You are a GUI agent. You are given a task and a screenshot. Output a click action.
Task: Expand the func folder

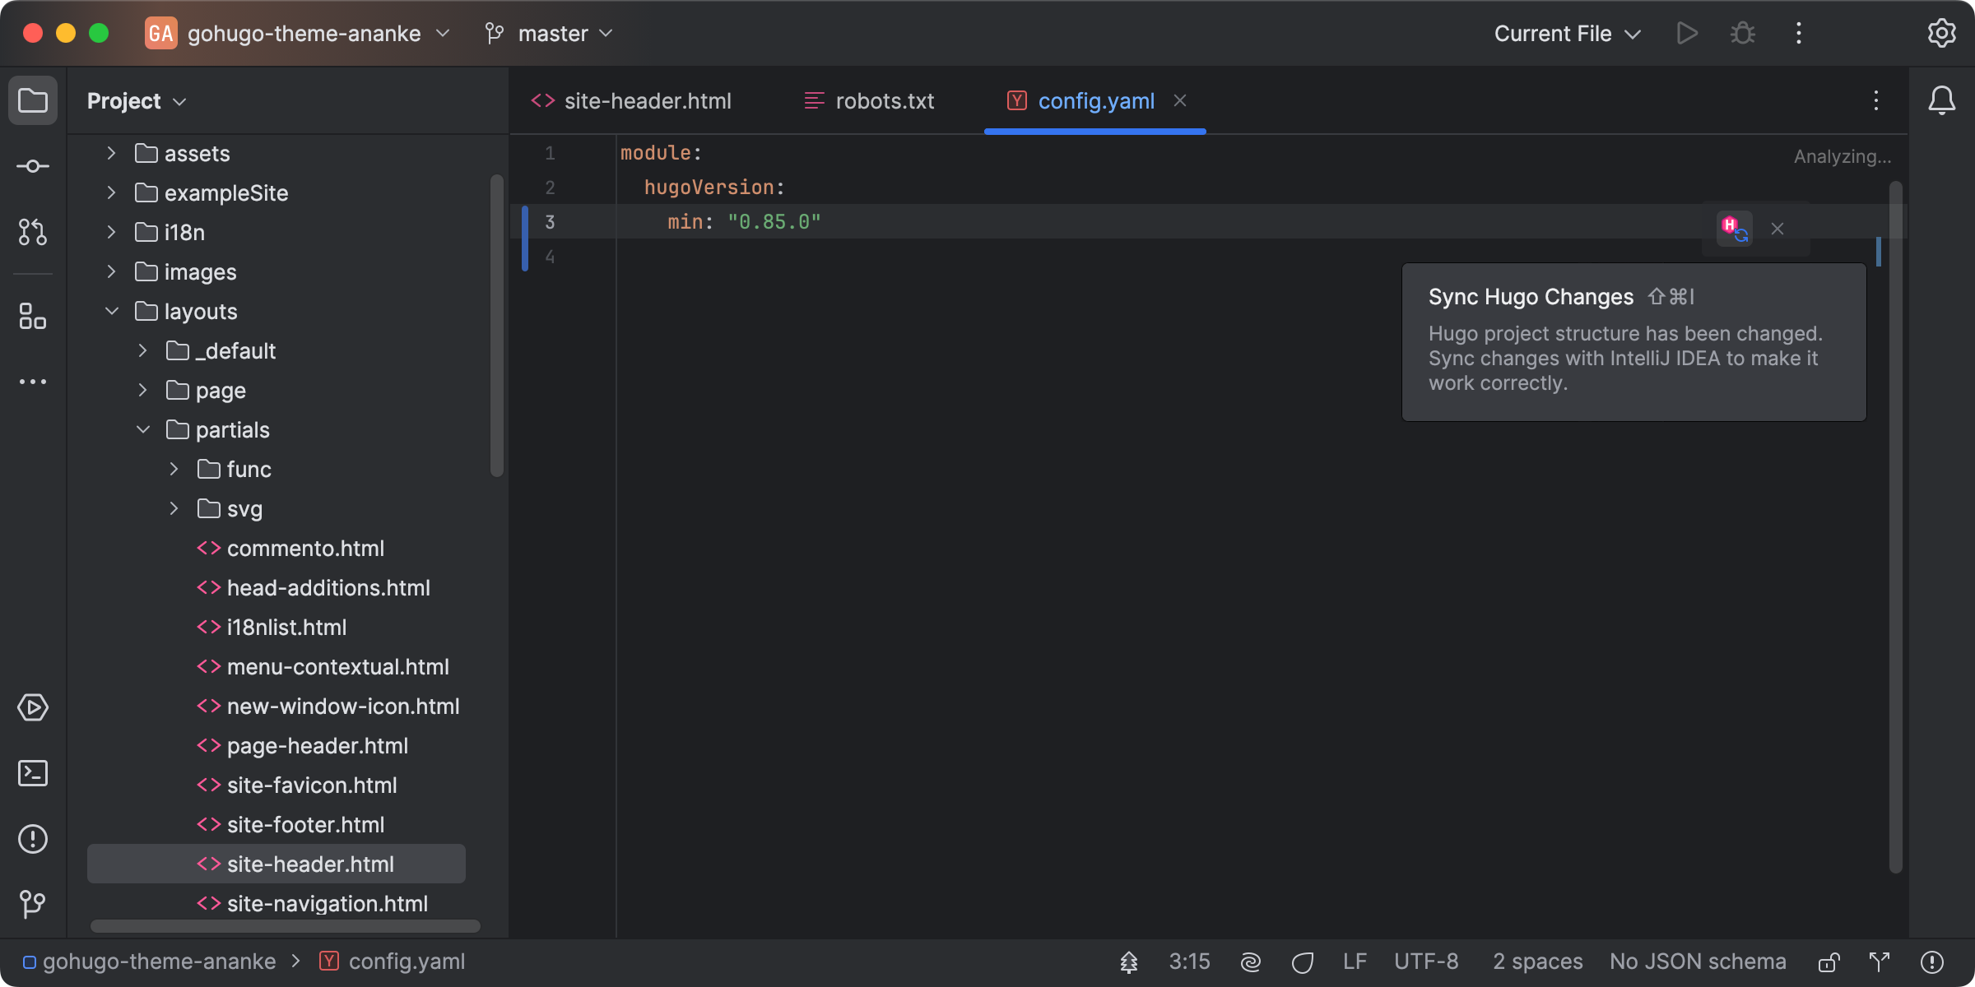(174, 469)
